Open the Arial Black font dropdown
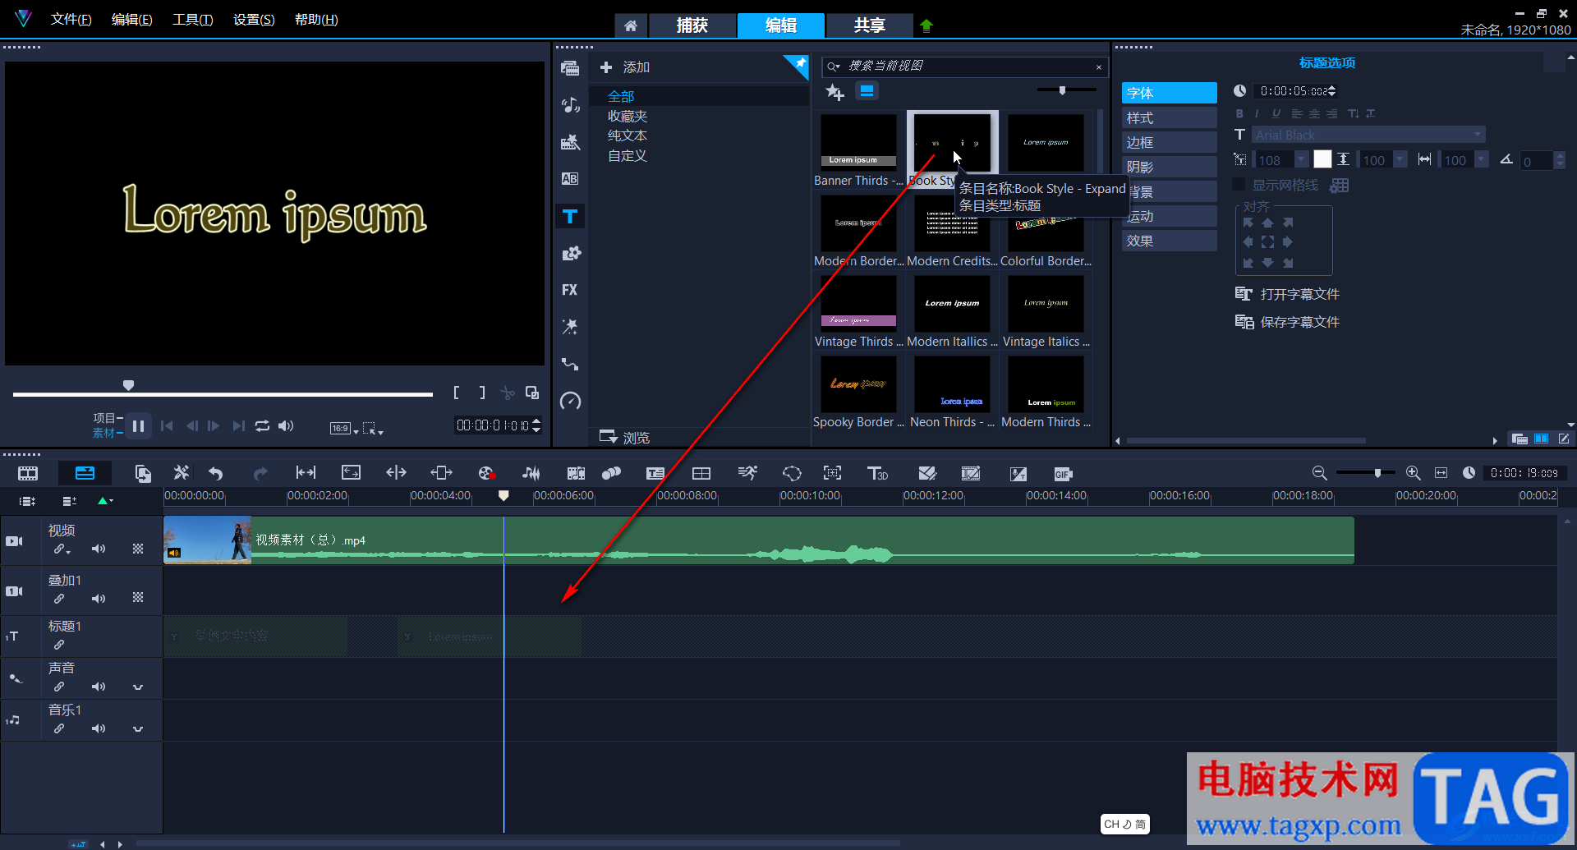 click(1478, 135)
